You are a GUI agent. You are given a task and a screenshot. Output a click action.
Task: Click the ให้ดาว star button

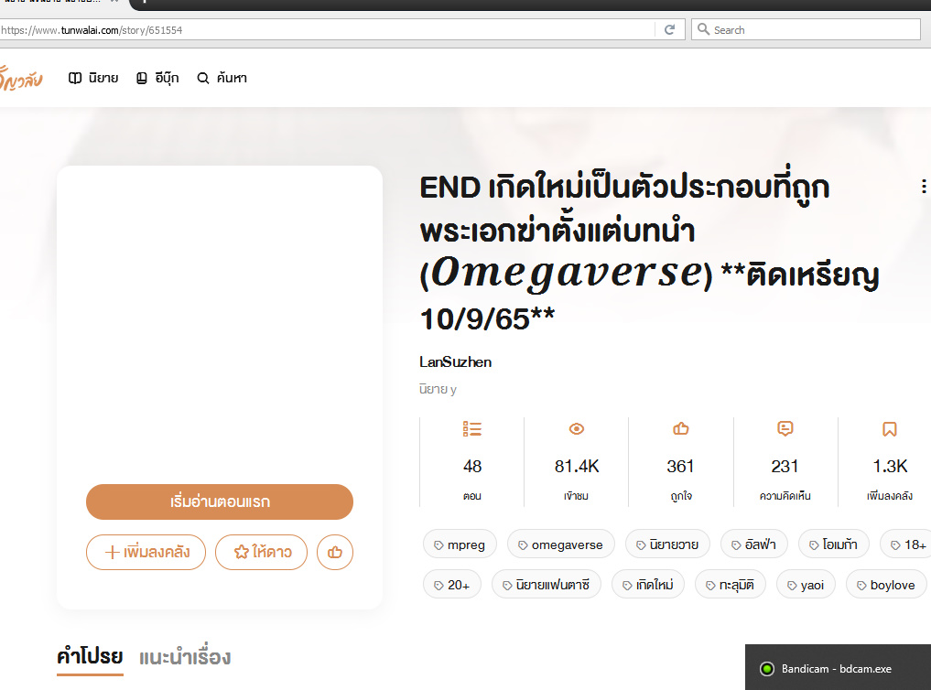point(261,553)
